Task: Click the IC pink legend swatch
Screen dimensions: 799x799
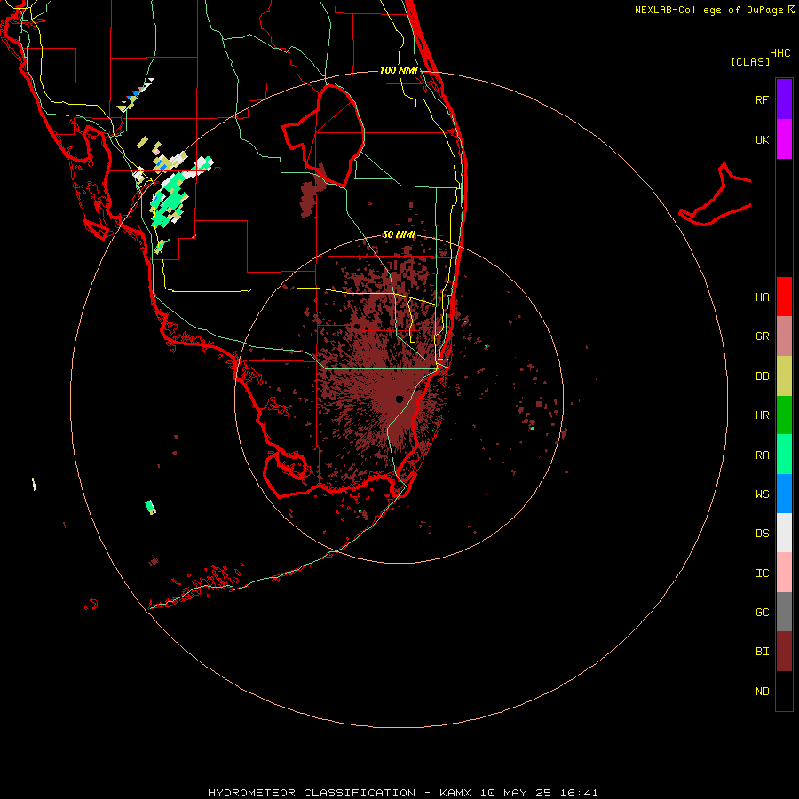Action: [x=784, y=573]
